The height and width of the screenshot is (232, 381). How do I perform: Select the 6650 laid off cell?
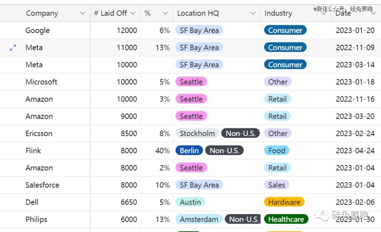point(115,202)
